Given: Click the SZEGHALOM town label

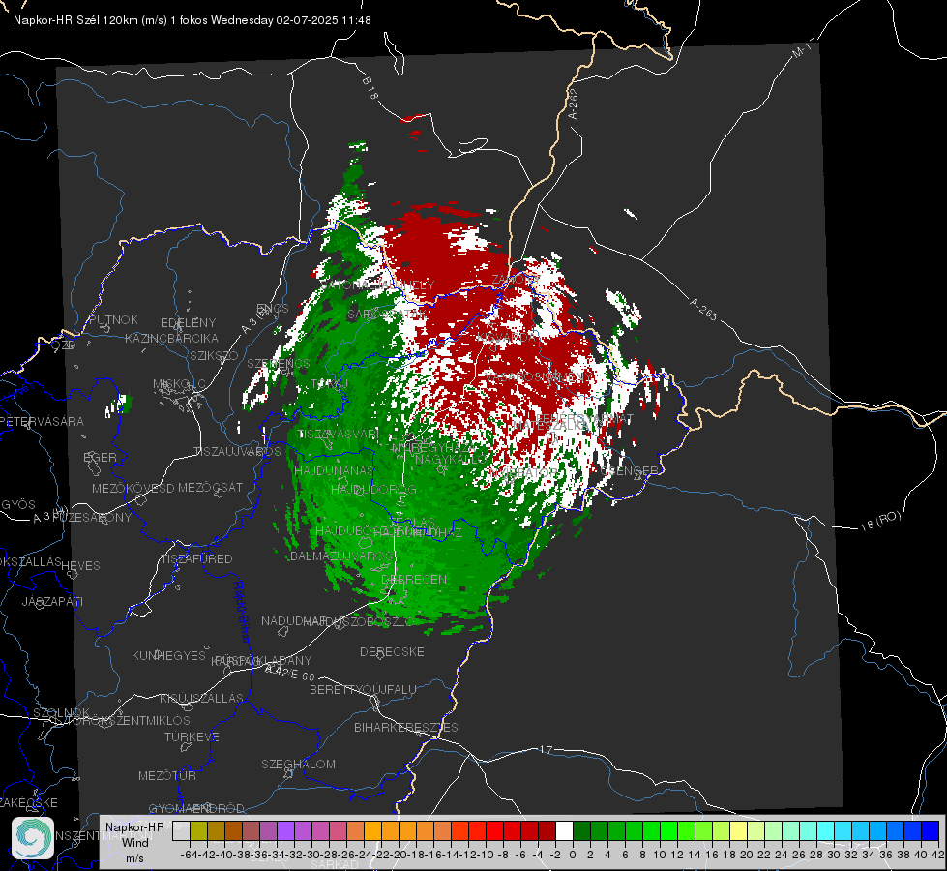Looking at the screenshot, I should coord(298,764).
